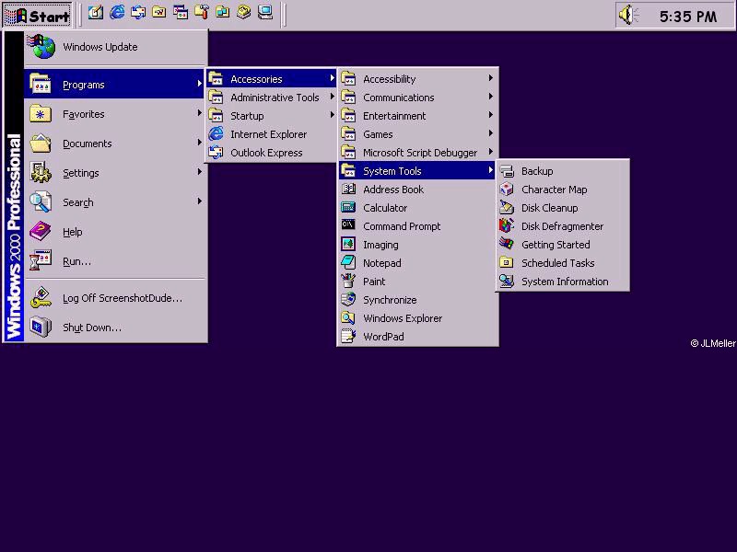This screenshot has width=737, height=552.
Task: Click the Synchronize icon in Accessories
Action: pyautogui.click(x=348, y=300)
